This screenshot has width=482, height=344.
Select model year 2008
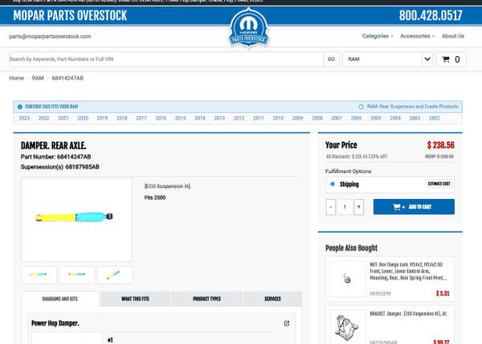[317, 119]
